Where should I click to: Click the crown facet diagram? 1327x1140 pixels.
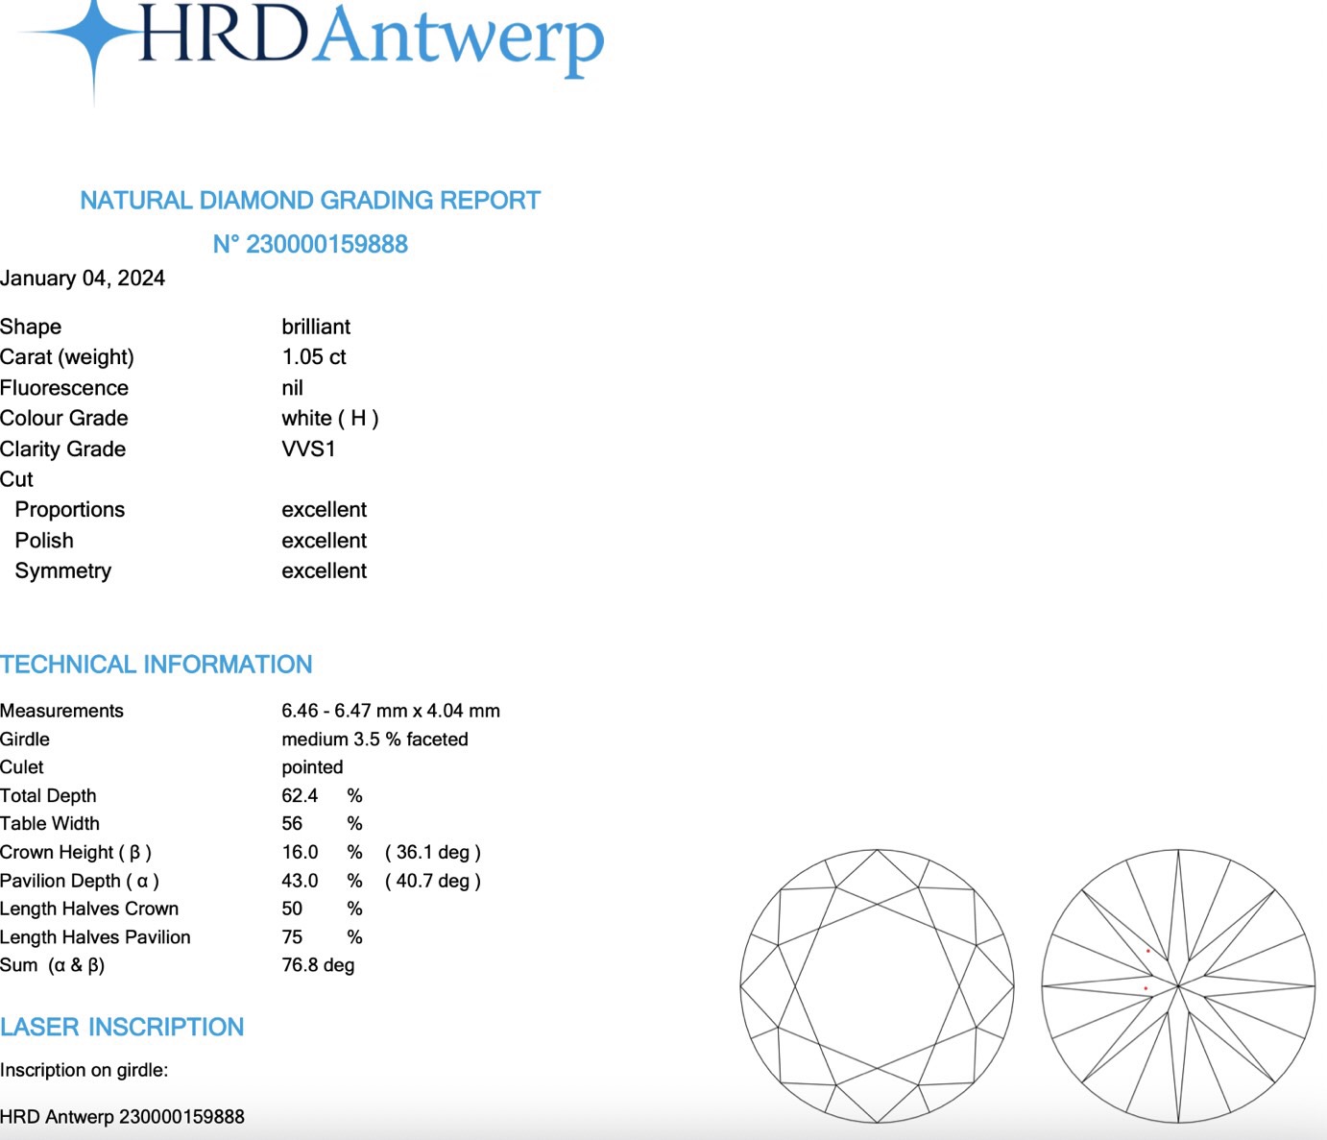tap(878, 985)
